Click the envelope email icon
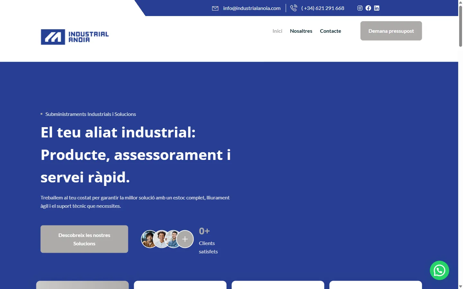 click(x=215, y=8)
